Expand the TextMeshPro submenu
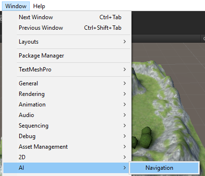 [67, 70]
